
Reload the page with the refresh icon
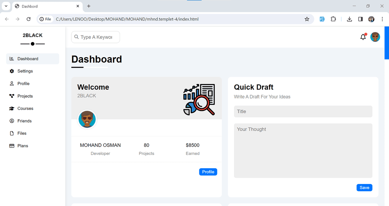tap(28, 19)
